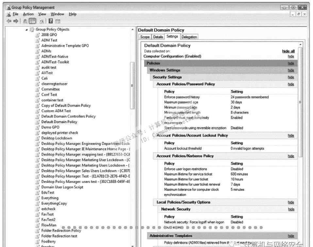Click the Group Policy Objects folder icon

point(32,29)
